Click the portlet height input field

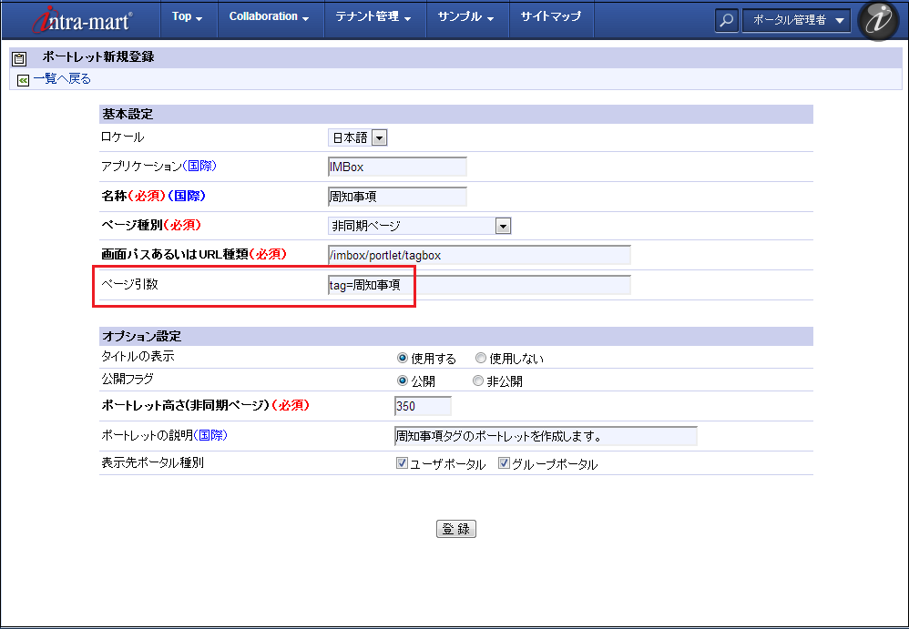coord(423,406)
